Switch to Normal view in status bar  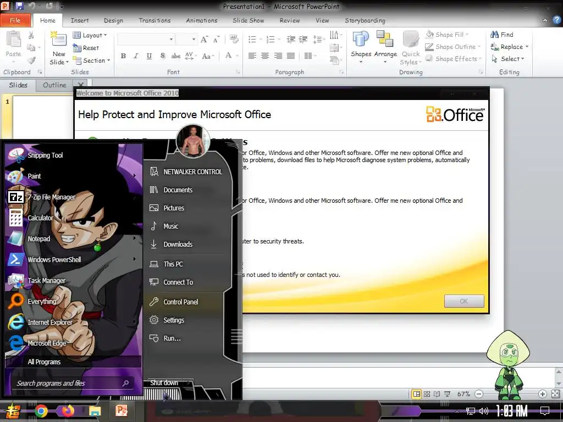[417, 394]
